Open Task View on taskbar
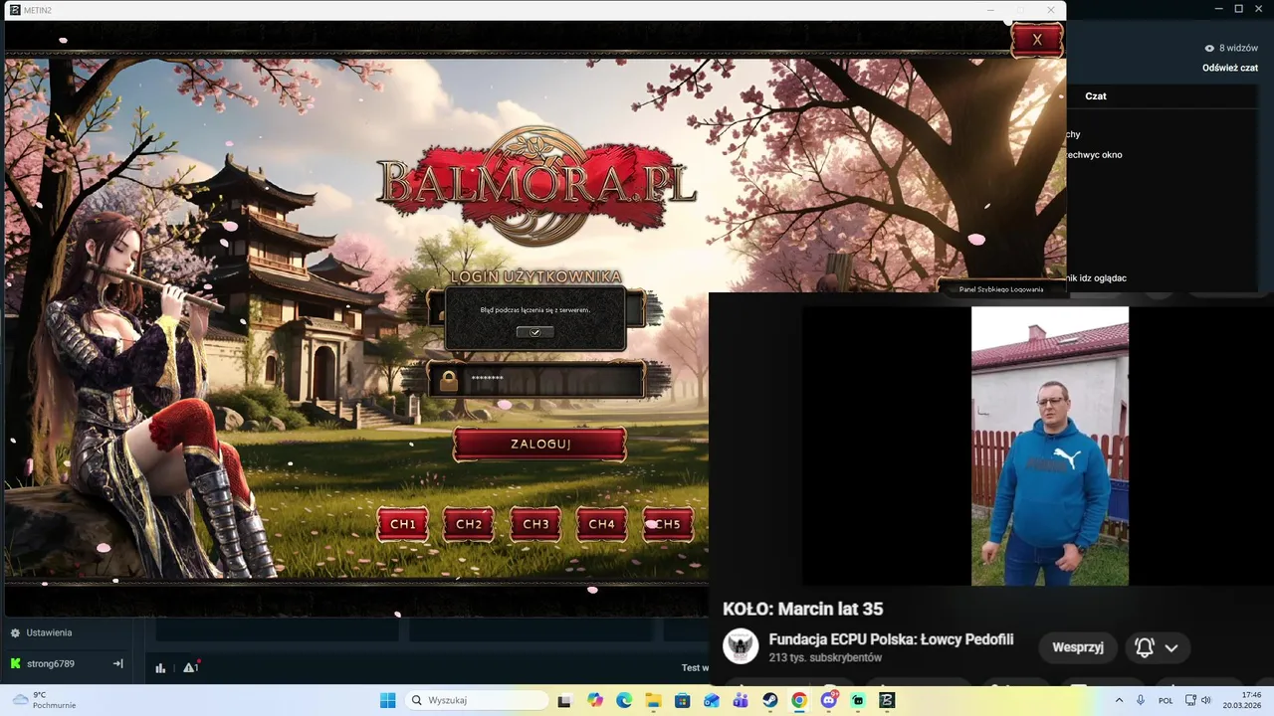The image size is (1274, 716). tap(564, 700)
